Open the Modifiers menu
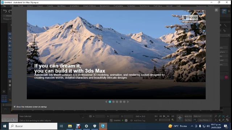This screenshot has height=130, width=232. (61, 6)
